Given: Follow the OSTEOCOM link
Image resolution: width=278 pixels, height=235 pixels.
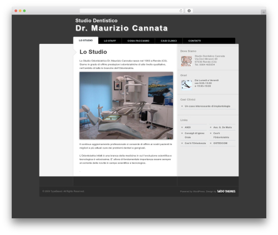Looking at the screenshot, I should coord(220,143).
